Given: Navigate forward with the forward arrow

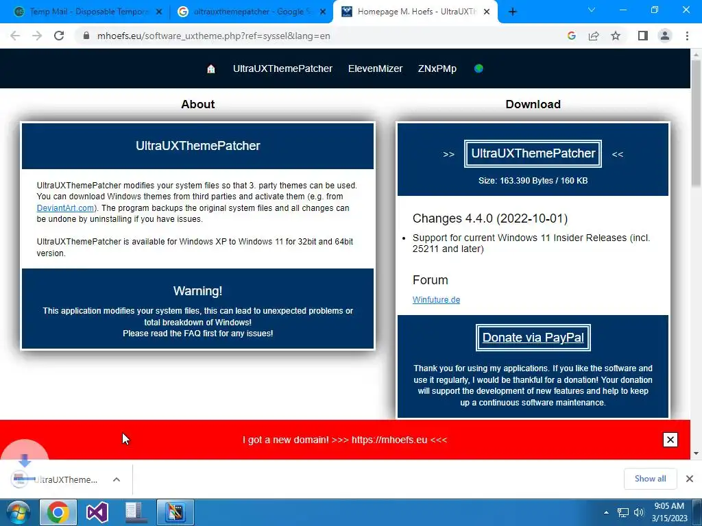Looking at the screenshot, I should coord(37,36).
